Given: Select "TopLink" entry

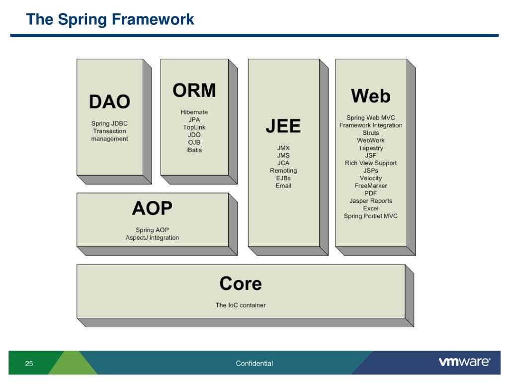Looking at the screenshot, I should coord(194,127).
